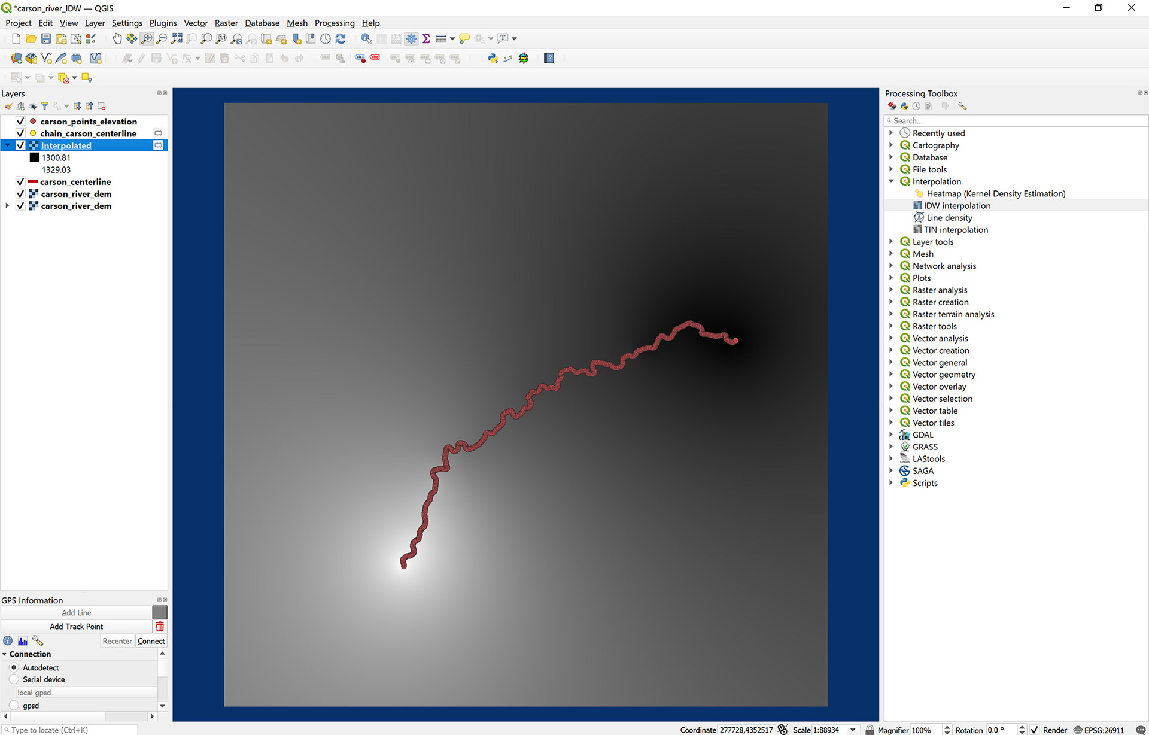The image size is (1149, 735).
Task: Toggle the scale lock padlock icon
Action: [x=870, y=730]
